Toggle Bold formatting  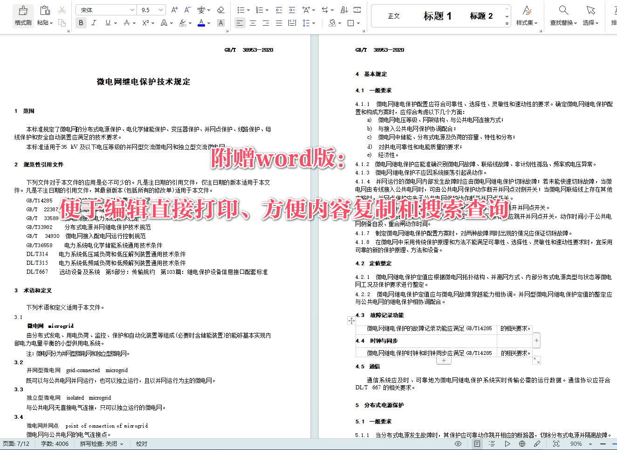81,22
